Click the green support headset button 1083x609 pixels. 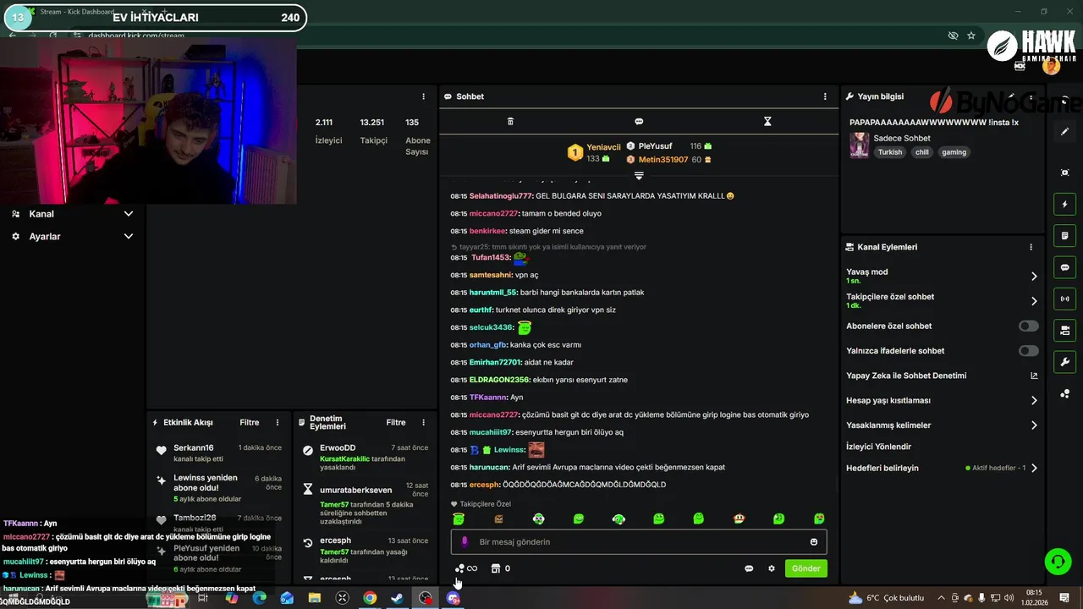point(1057,561)
